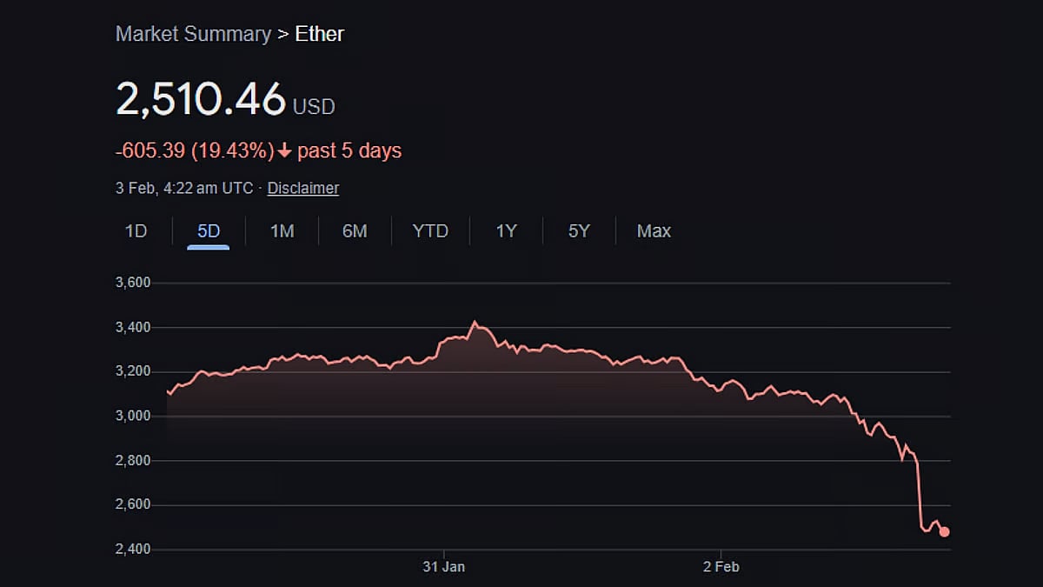Open the Market Summary breadcrumb
The height and width of the screenshot is (587, 1043).
pos(193,35)
